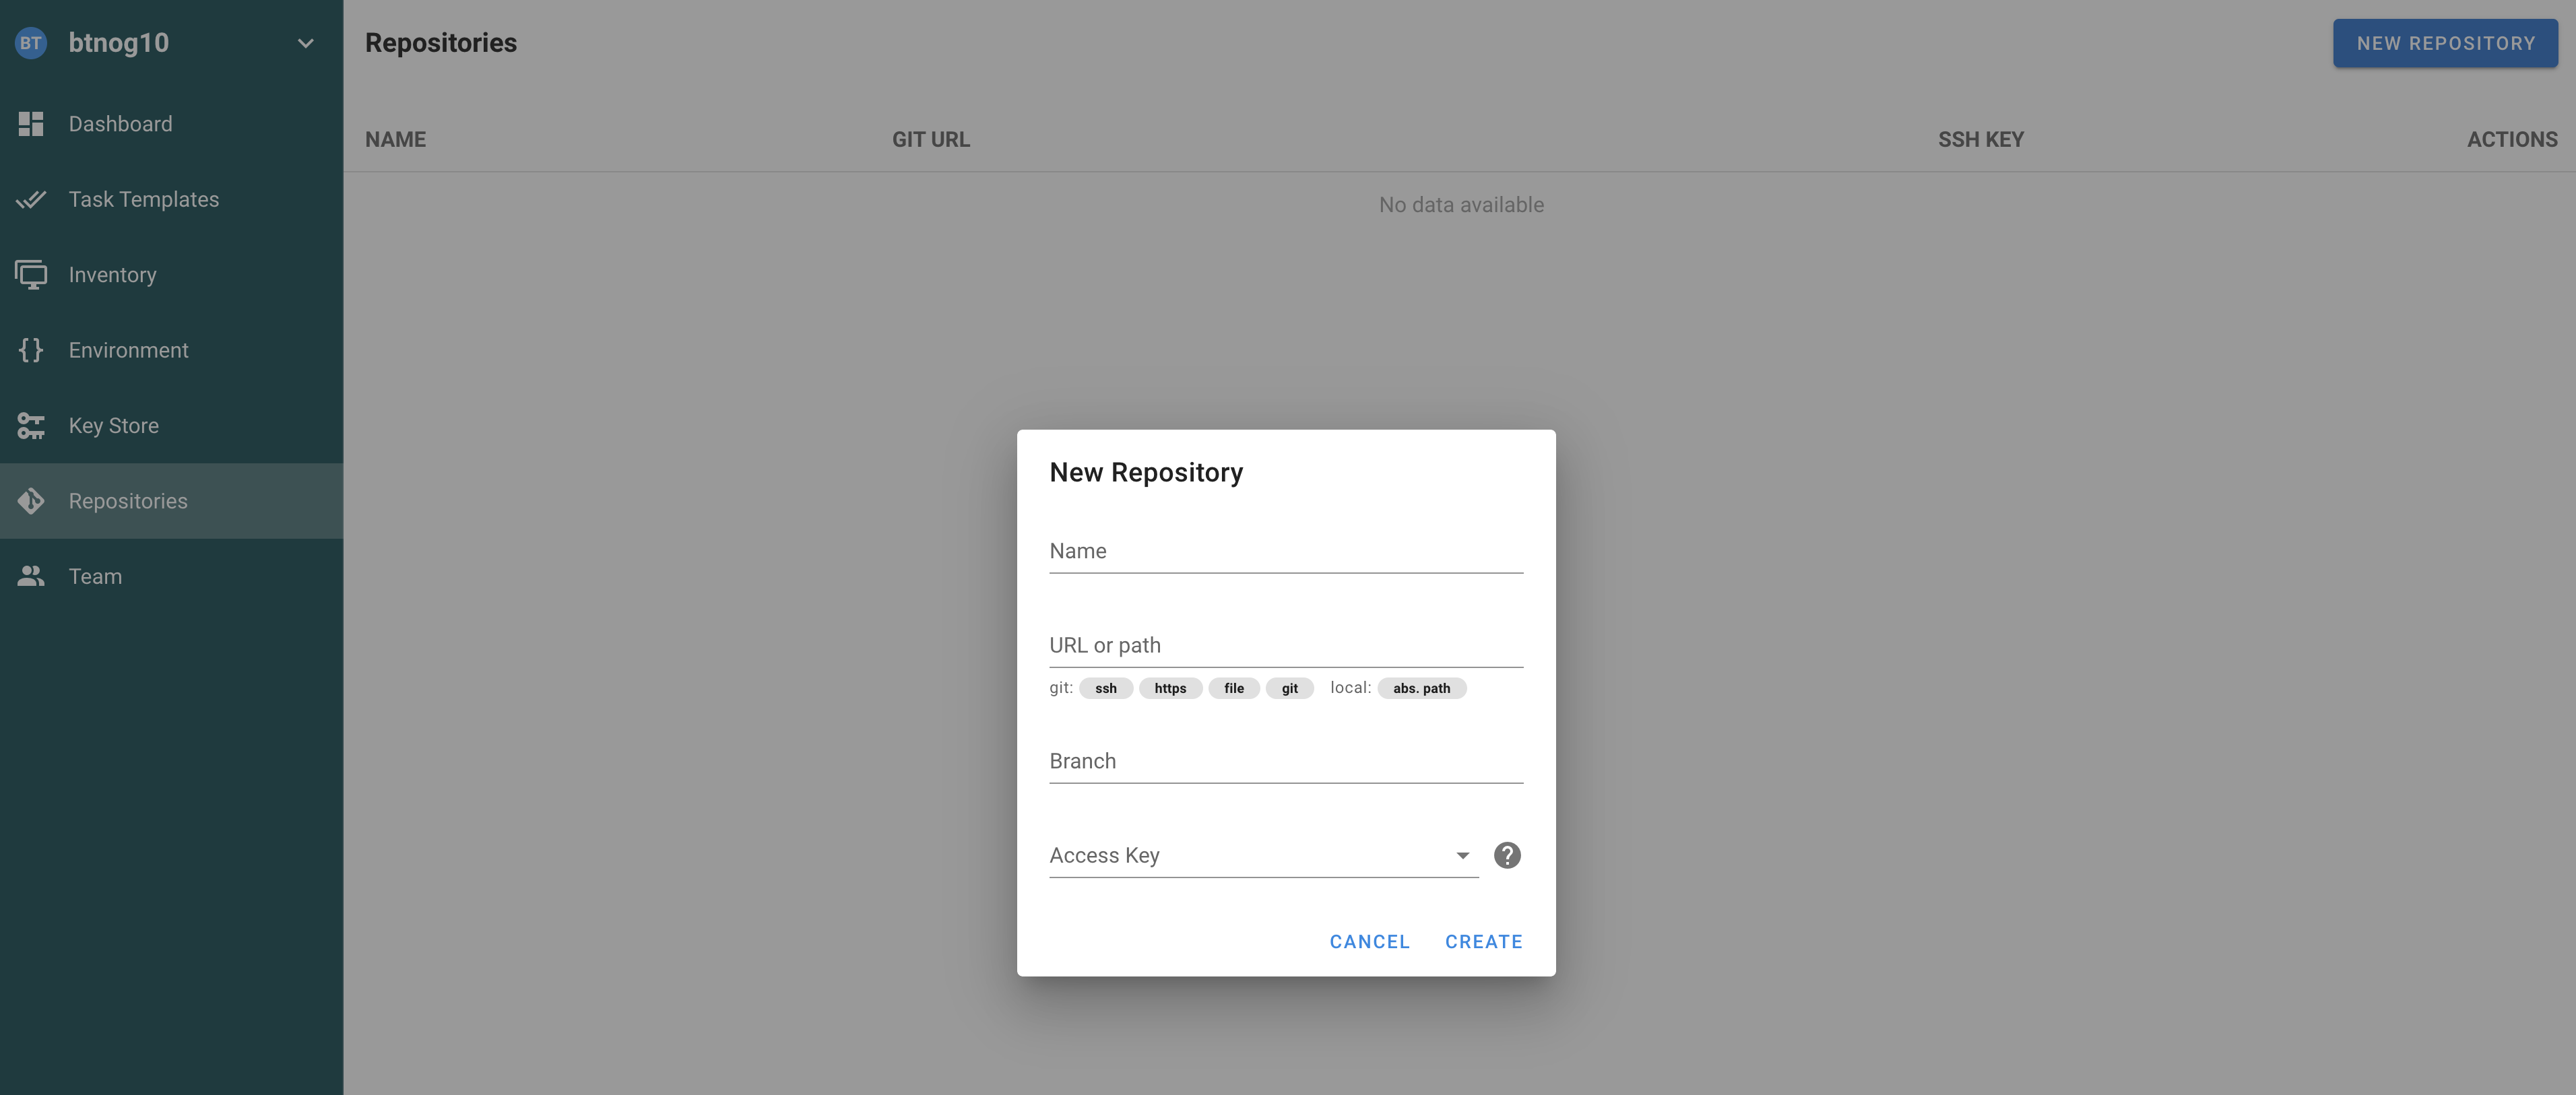Screen dimensions: 2576x1095
Task: Focus the URL or path field
Action: [x=1286, y=645]
